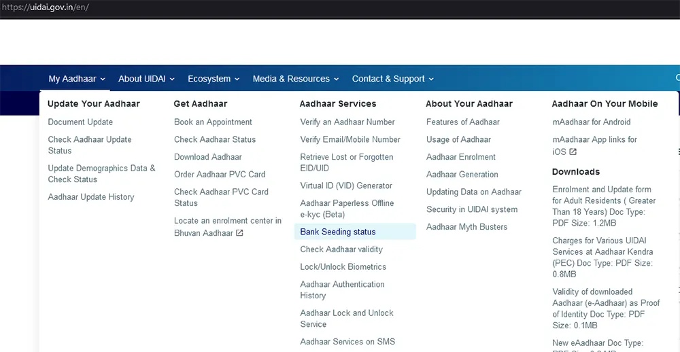
Task: Open Check Aadhaar validity
Action: tap(341, 249)
